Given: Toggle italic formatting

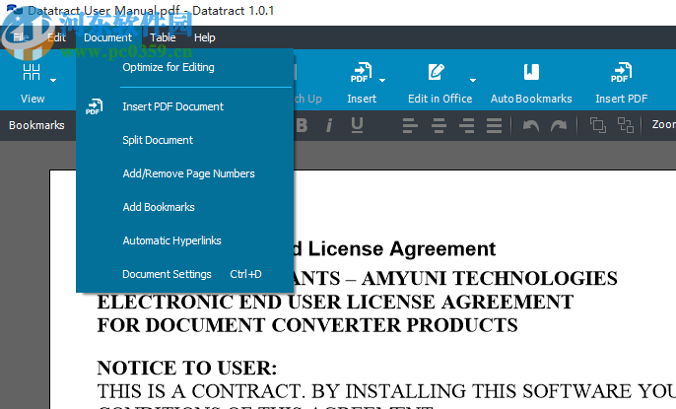Looking at the screenshot, I should coord(329,125).
